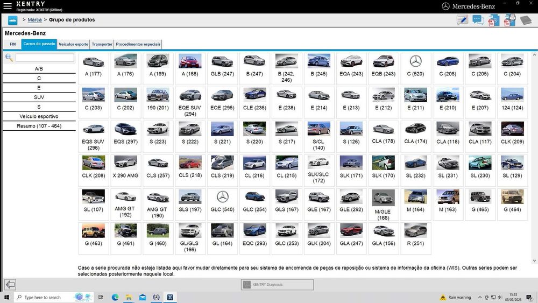Image resolution: width=538 pixels, height=303 pixels.
Task: Select the Veículo esportivo filter
Action: 39,116
